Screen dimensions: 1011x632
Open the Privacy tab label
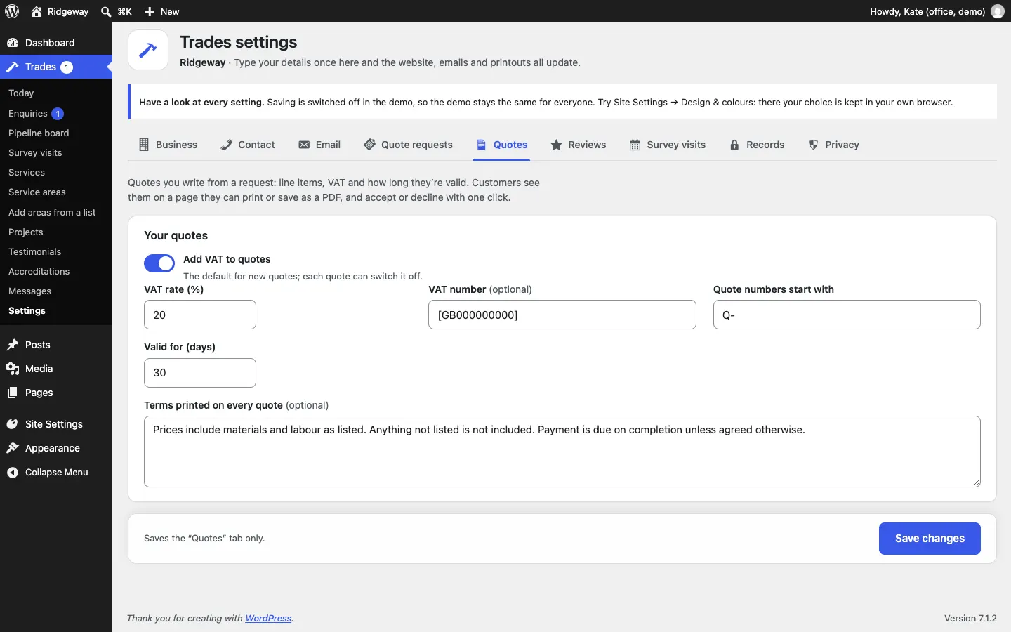842,145
